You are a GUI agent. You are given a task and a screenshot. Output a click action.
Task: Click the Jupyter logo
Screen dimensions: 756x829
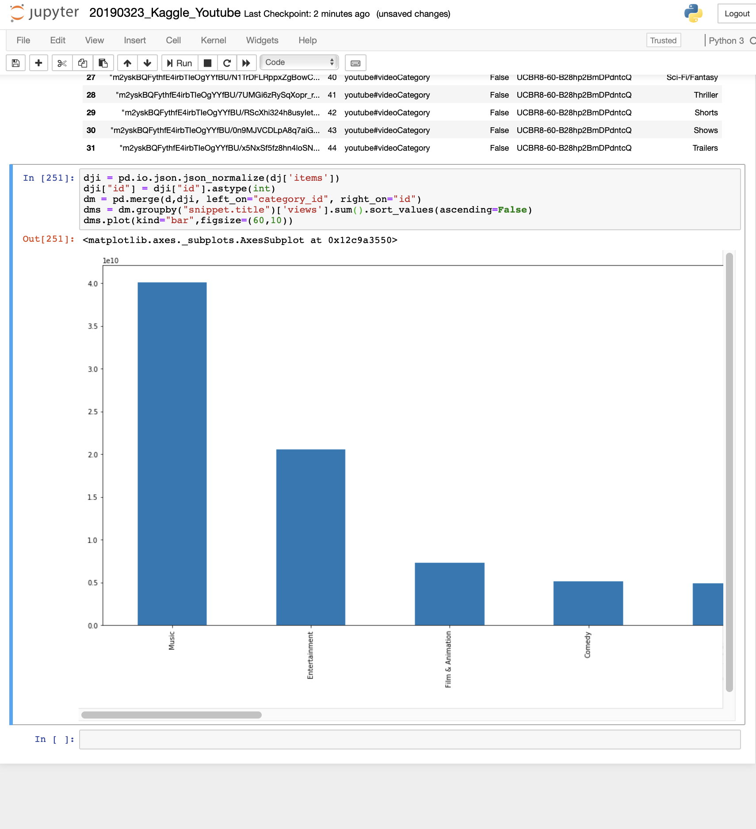(44, 13)
